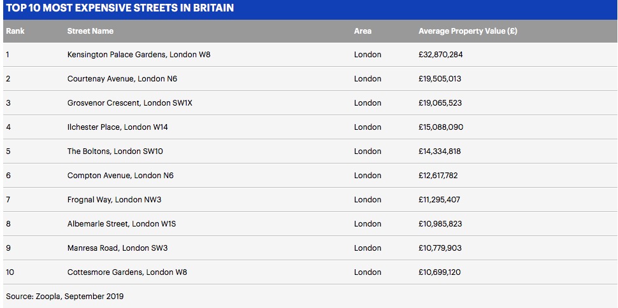Screen dimensions: 618x308
Task: Click The Boltons, London SW10
Action: click(x=115, y=151)
